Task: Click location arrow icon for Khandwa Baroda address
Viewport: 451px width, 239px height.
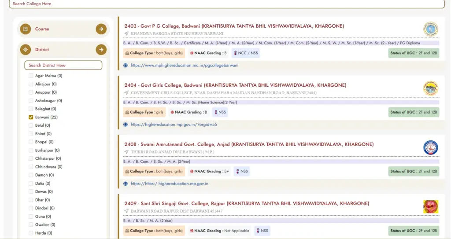Action: tap(126, 33)
